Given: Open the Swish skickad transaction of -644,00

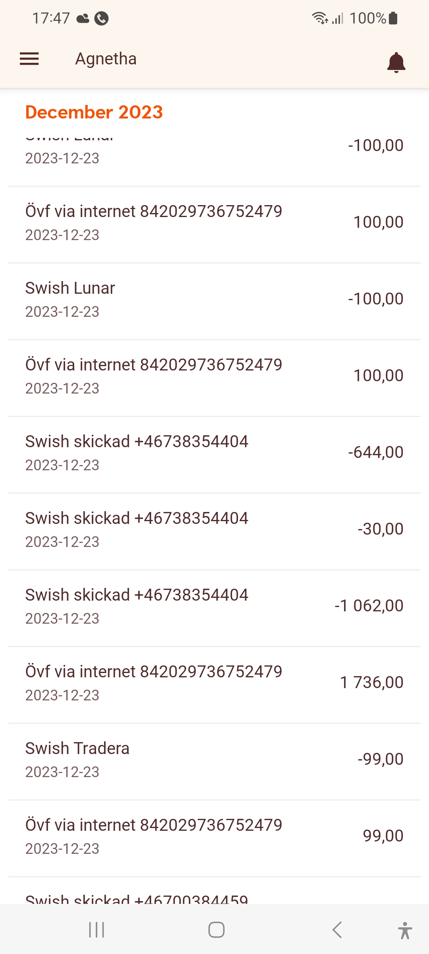Looking at the screenshot, I should 214,452.
